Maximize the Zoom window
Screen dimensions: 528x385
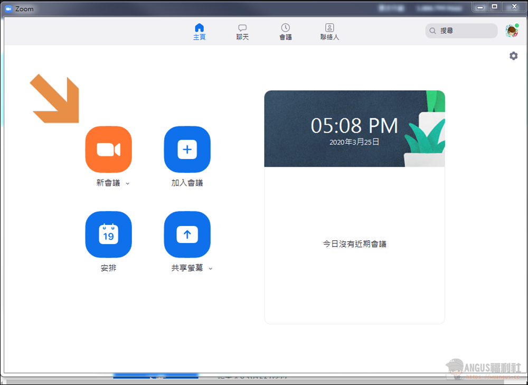pos(494,7)
